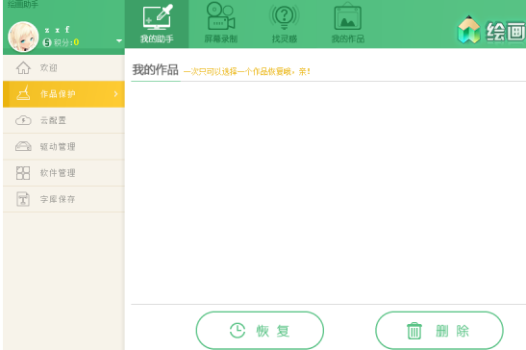Screen dimensions: 526x350
Task: Open 驱动管理 driver management
Action: pyautogui.click(x=63, y=146)
